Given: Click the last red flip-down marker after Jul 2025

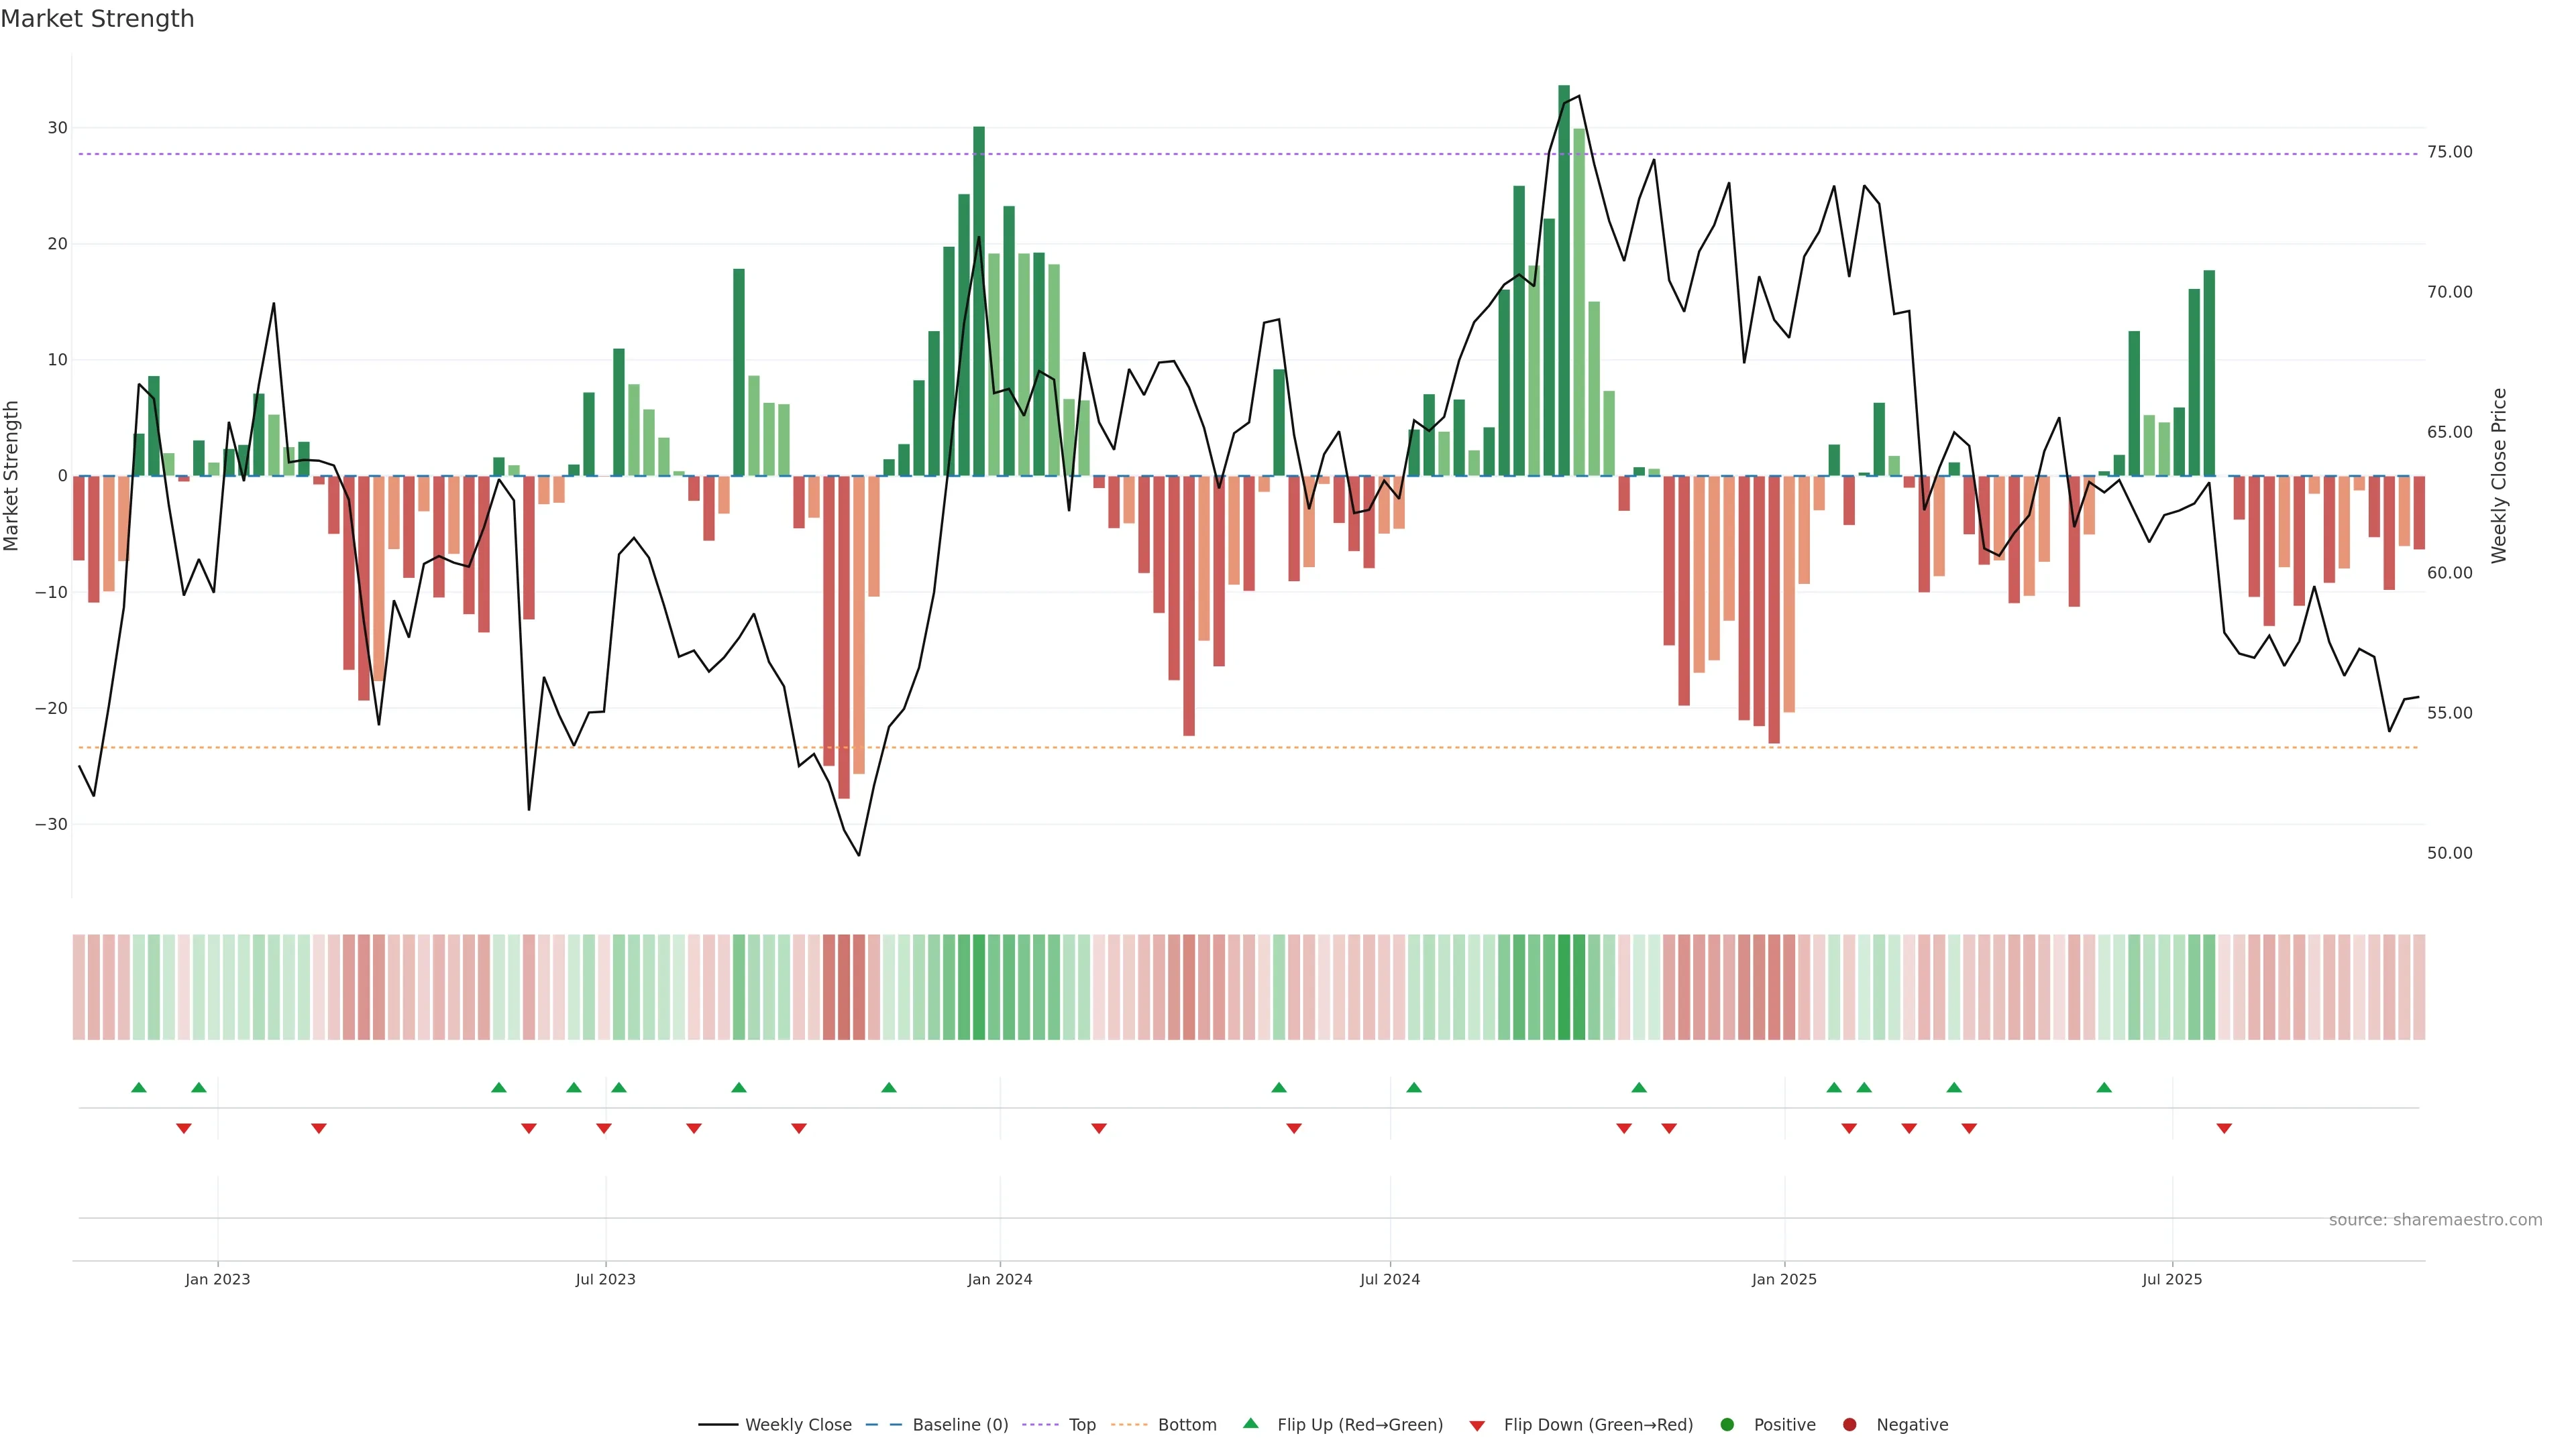Looking at the screenshot, I should click(x=2224, y=1128).
